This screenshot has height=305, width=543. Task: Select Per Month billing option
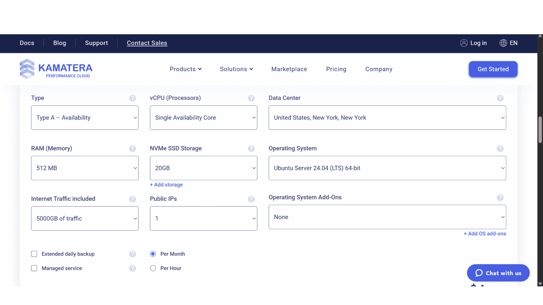pyautogui.click(x=153, y=254)
